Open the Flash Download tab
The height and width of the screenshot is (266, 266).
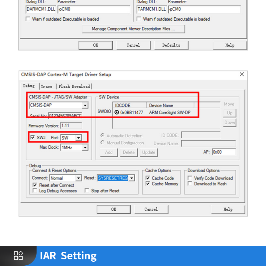click(74, 86)
